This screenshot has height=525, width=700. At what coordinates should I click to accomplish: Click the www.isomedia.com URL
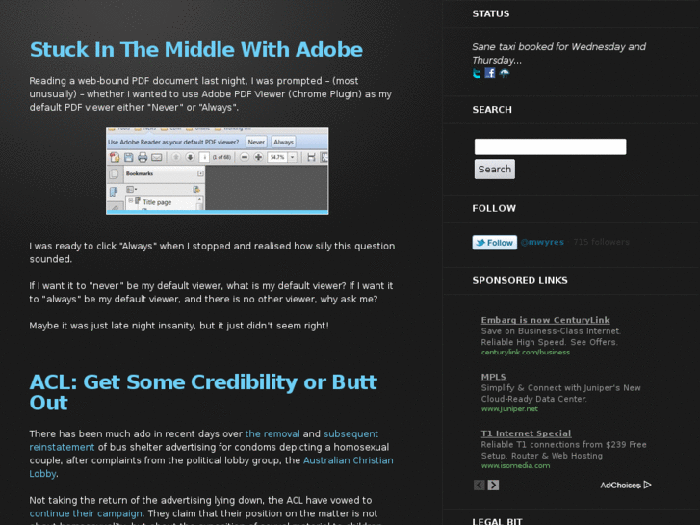[x=515, y=465]
